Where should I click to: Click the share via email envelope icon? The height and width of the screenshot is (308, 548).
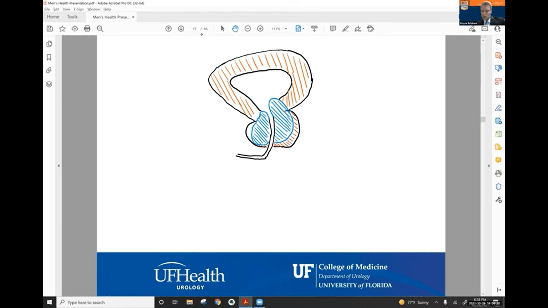[x=485, y=29]
